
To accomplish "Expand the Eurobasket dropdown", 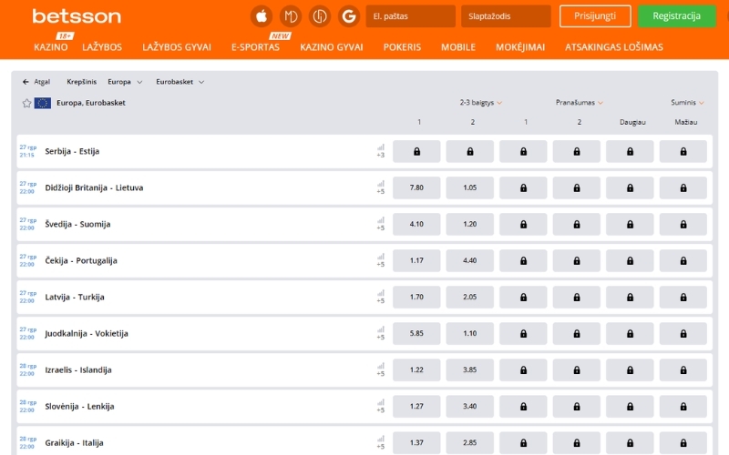I will click(x=180, y=82).
